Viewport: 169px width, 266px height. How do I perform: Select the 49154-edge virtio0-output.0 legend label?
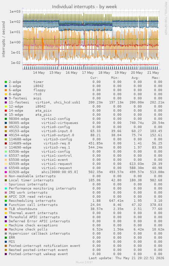tap(41, 135)
